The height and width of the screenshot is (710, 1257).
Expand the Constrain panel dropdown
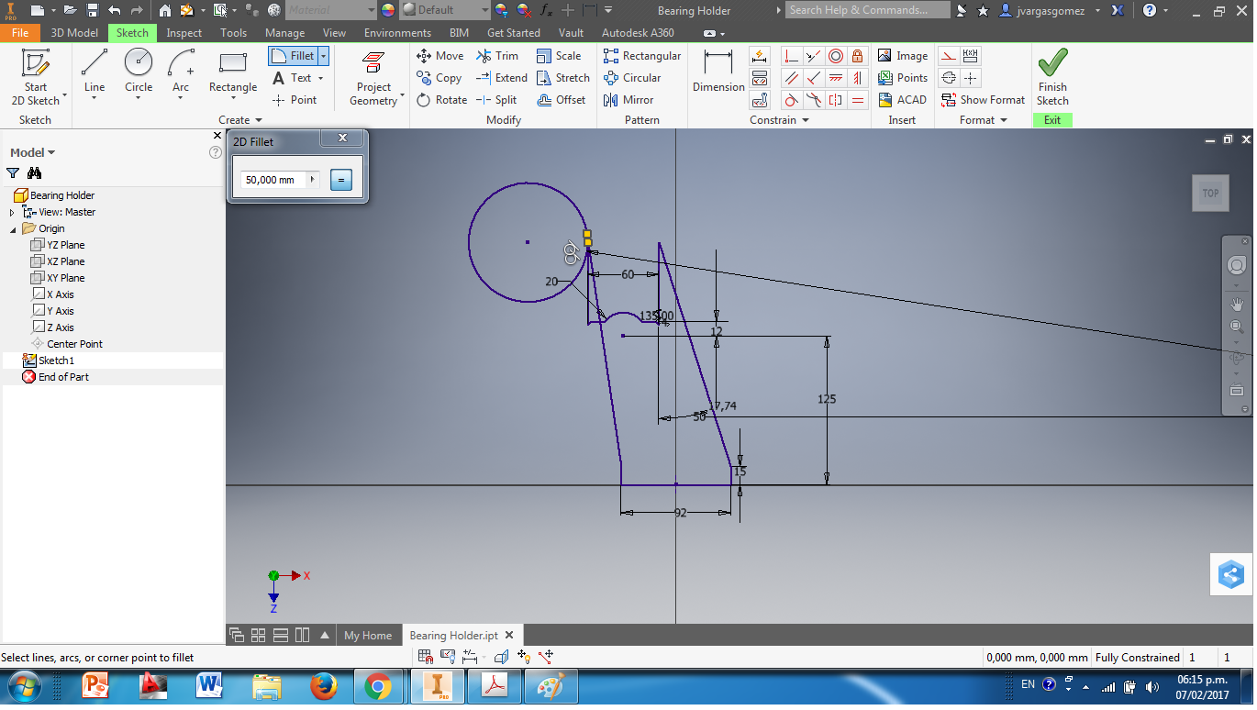805,120
